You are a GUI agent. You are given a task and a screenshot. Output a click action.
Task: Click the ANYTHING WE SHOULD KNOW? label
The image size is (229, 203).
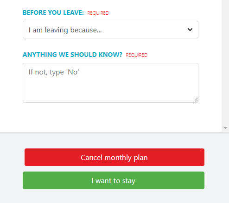point(72,55)
